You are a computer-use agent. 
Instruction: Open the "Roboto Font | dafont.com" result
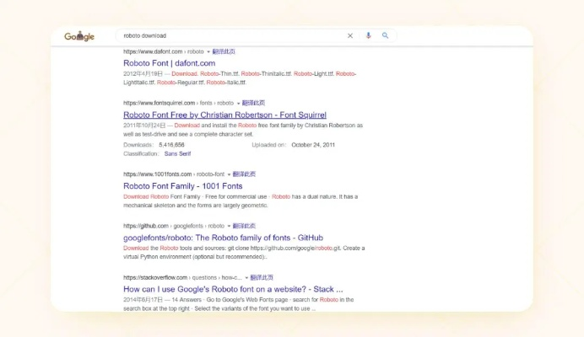[169, 63]
